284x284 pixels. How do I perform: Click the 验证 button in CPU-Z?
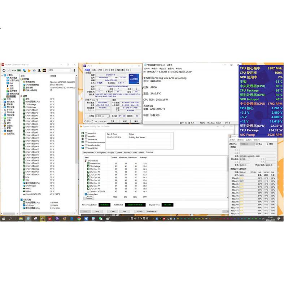coord(125,121)
